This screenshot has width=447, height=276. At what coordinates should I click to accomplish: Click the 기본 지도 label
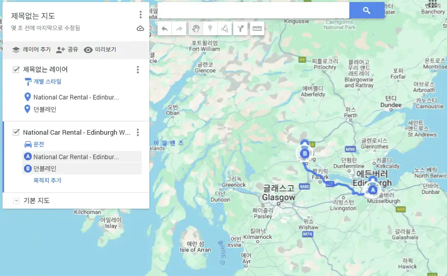(36, 200)
